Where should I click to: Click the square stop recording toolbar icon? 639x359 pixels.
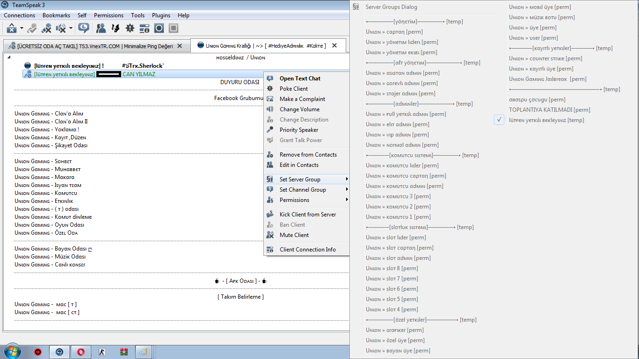[x=174, y=28]
